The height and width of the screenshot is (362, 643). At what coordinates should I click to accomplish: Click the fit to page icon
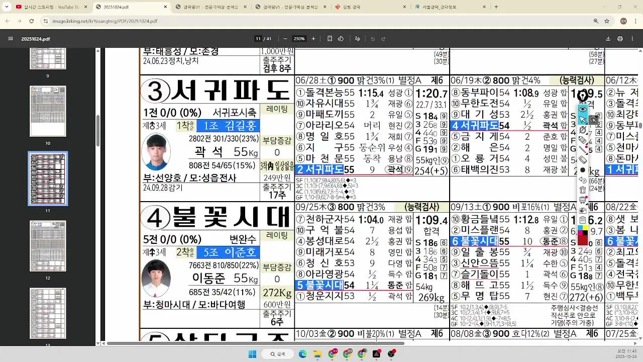coord(330,39)
